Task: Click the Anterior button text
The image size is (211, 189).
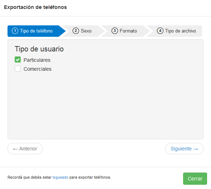Action: (x=28, y=149)
